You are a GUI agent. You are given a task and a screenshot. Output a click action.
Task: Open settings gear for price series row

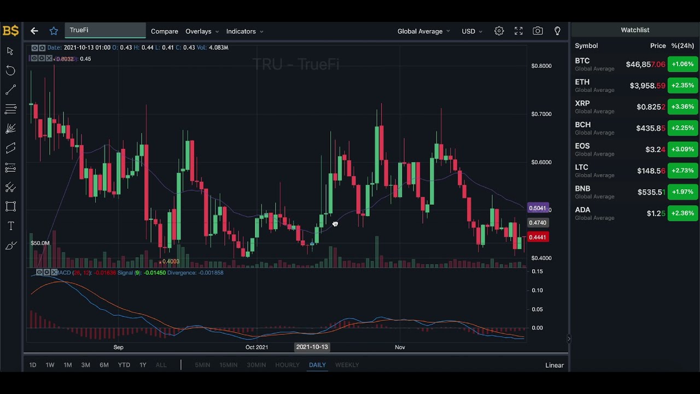[42, 48]
